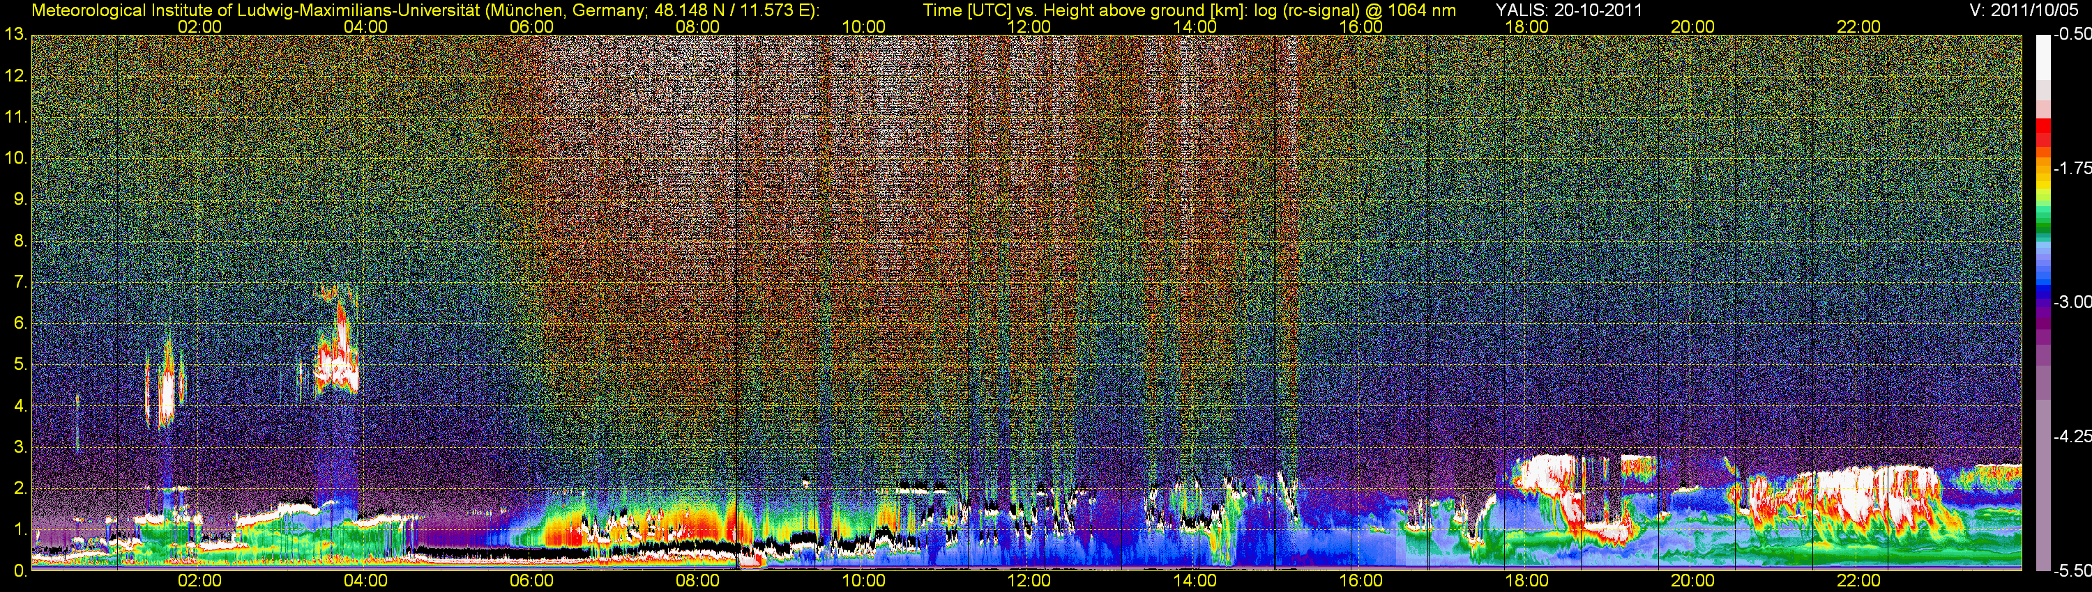Click the 12:00 label on the top time axis

pyautogui.click(x=1029, y=26)
